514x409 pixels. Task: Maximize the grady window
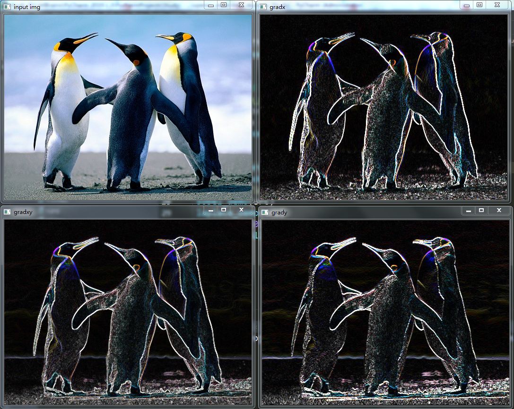click(481, 211)
